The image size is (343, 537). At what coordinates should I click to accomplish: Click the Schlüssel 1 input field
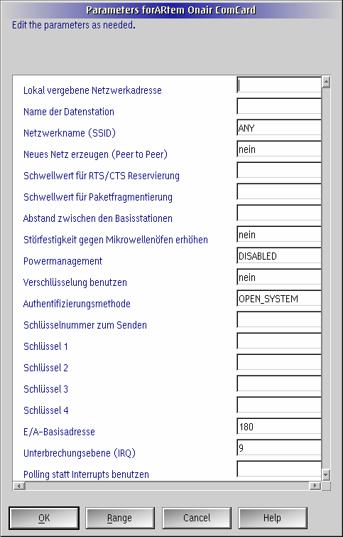pyautogui.click(x=279, y=341)
